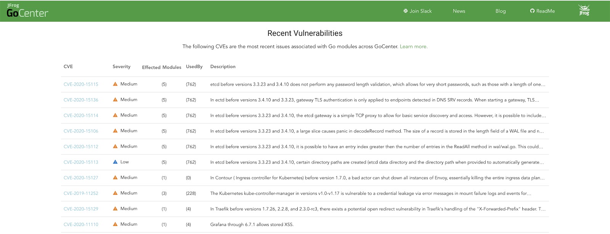Viewport: 610px width, 234px height.
Task: Open the CVE-2020-15136 link
Action: pyautogui.click(x=81, y=100)
